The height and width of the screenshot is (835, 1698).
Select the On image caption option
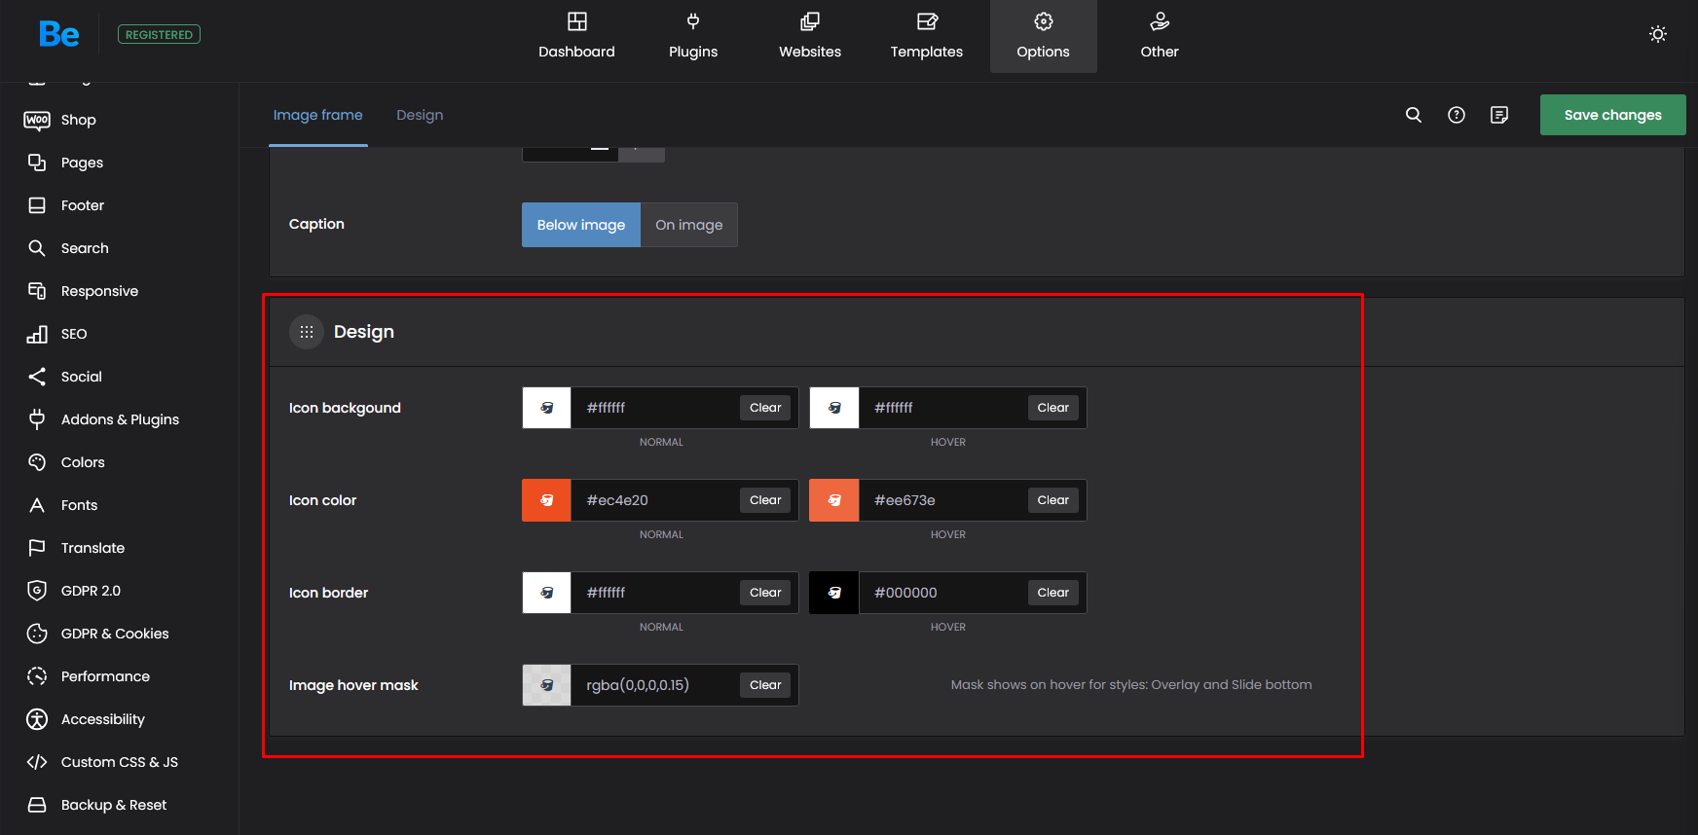[x=688, y=225]
